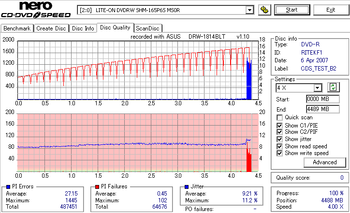The image size is (350, 213).
Task: Click the disc label CDS_TEST_B2
Action: pyautogui.click(x=319, y=69)
